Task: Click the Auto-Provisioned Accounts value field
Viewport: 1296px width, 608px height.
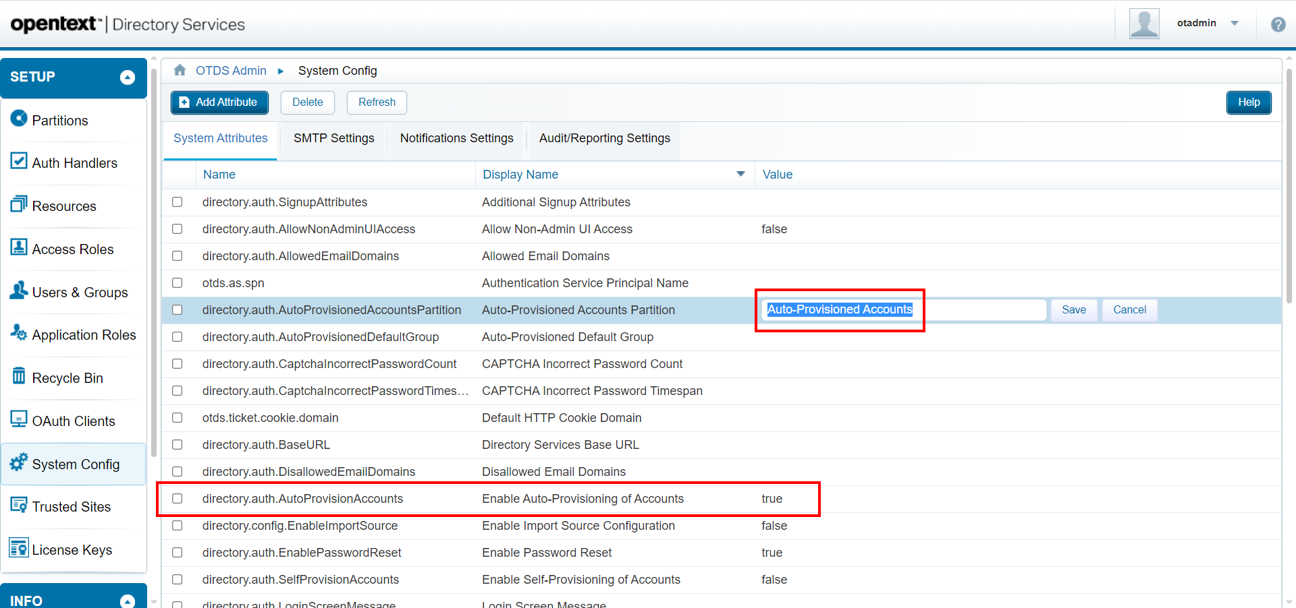Action: (903, 310)
